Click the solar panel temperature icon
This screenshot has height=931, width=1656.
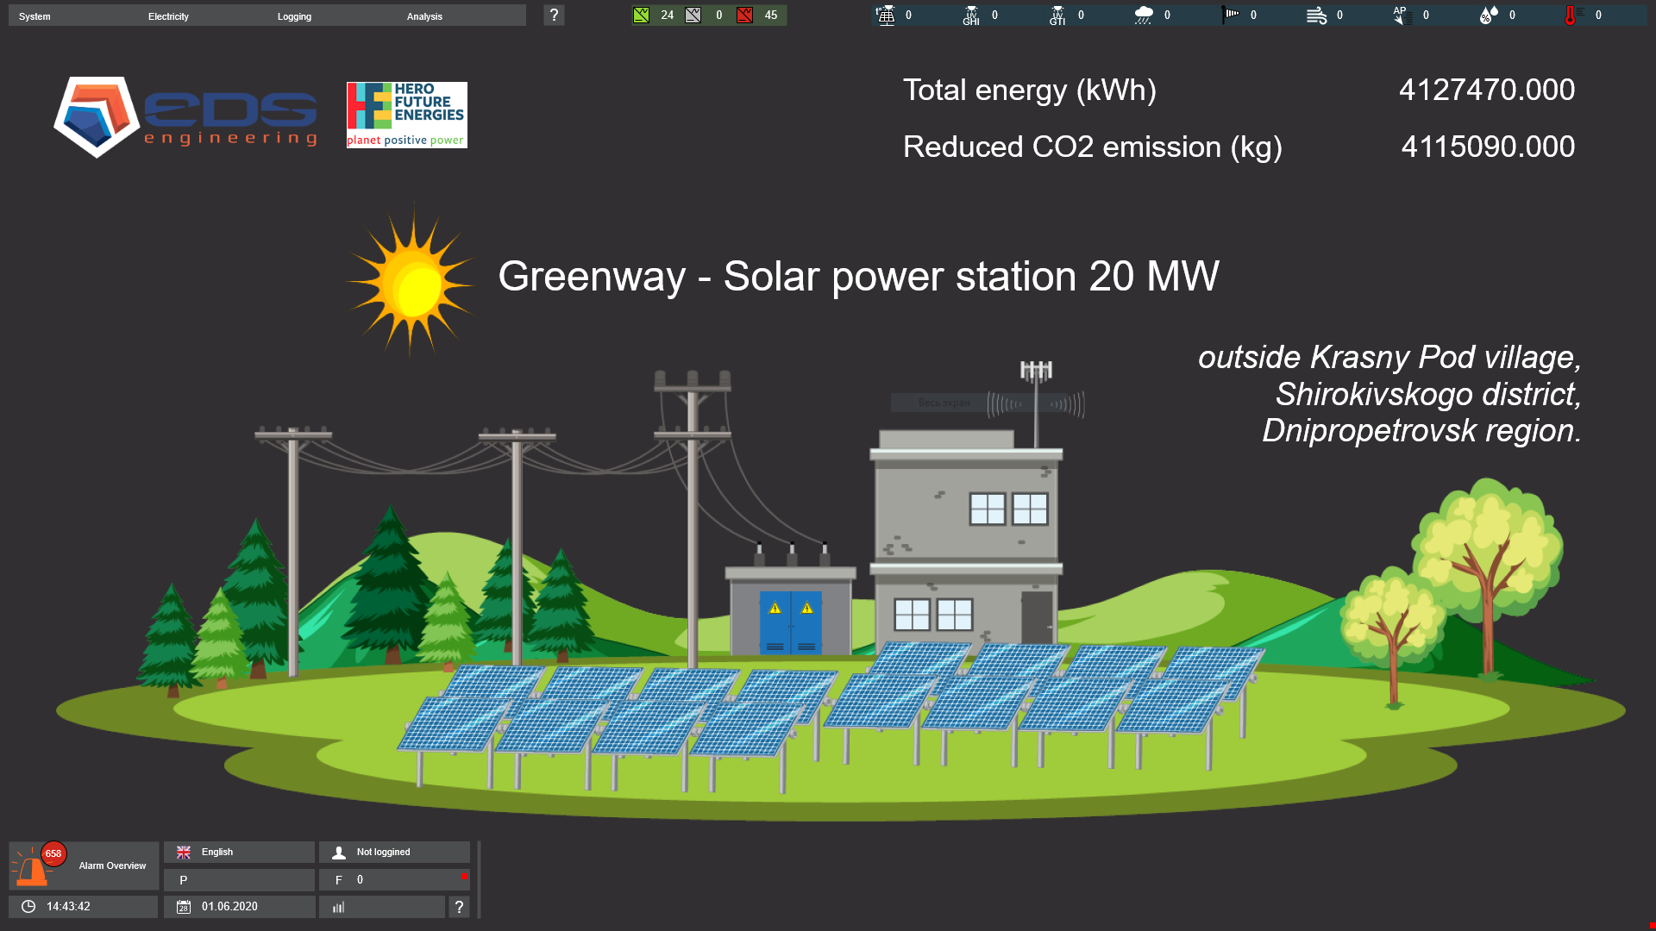[885, 15]
